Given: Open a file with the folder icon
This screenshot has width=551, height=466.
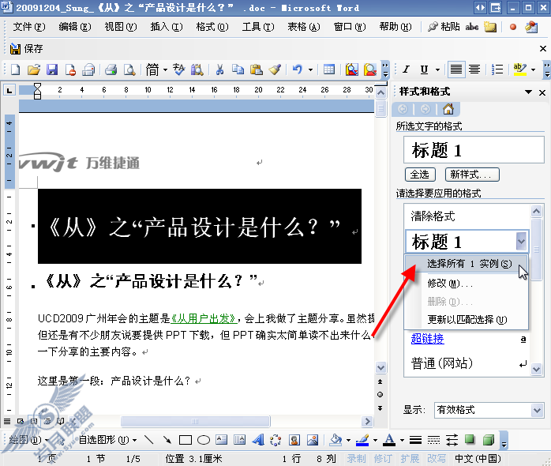Looking at the screenshot, I should click(34, 70).
